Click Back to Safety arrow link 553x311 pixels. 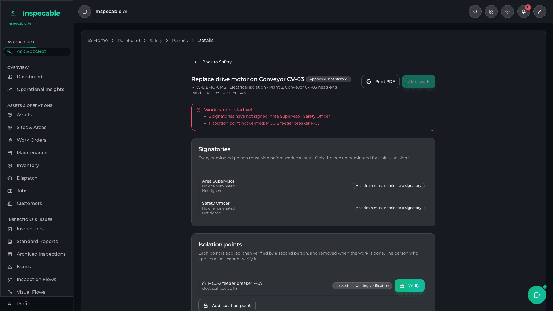click(x=213, y=62)
